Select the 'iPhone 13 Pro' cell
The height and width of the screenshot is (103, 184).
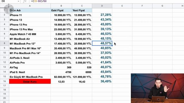click(30, 25)
